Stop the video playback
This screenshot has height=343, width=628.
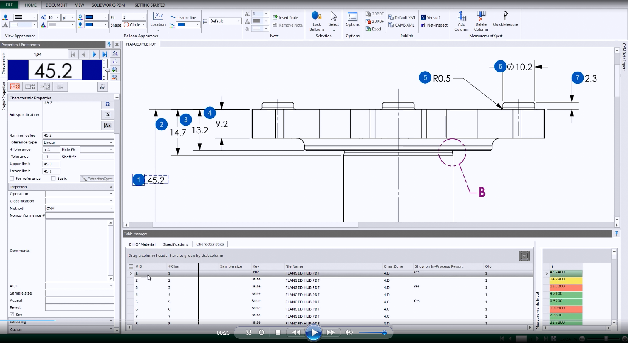click(x=278, y=332)
